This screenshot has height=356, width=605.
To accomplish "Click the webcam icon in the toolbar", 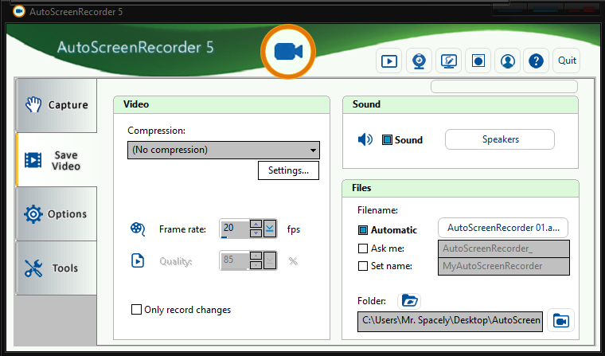I will pos(419,61).
